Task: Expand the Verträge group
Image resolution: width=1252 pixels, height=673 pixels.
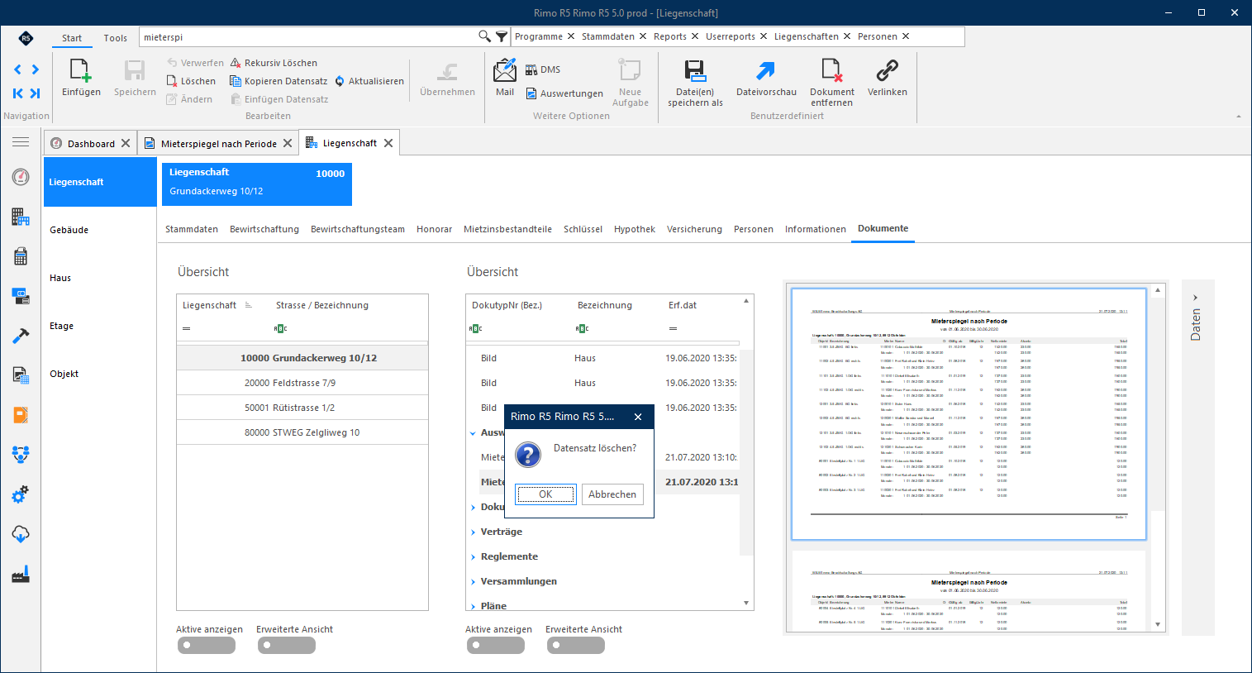Action: [474, 532]
